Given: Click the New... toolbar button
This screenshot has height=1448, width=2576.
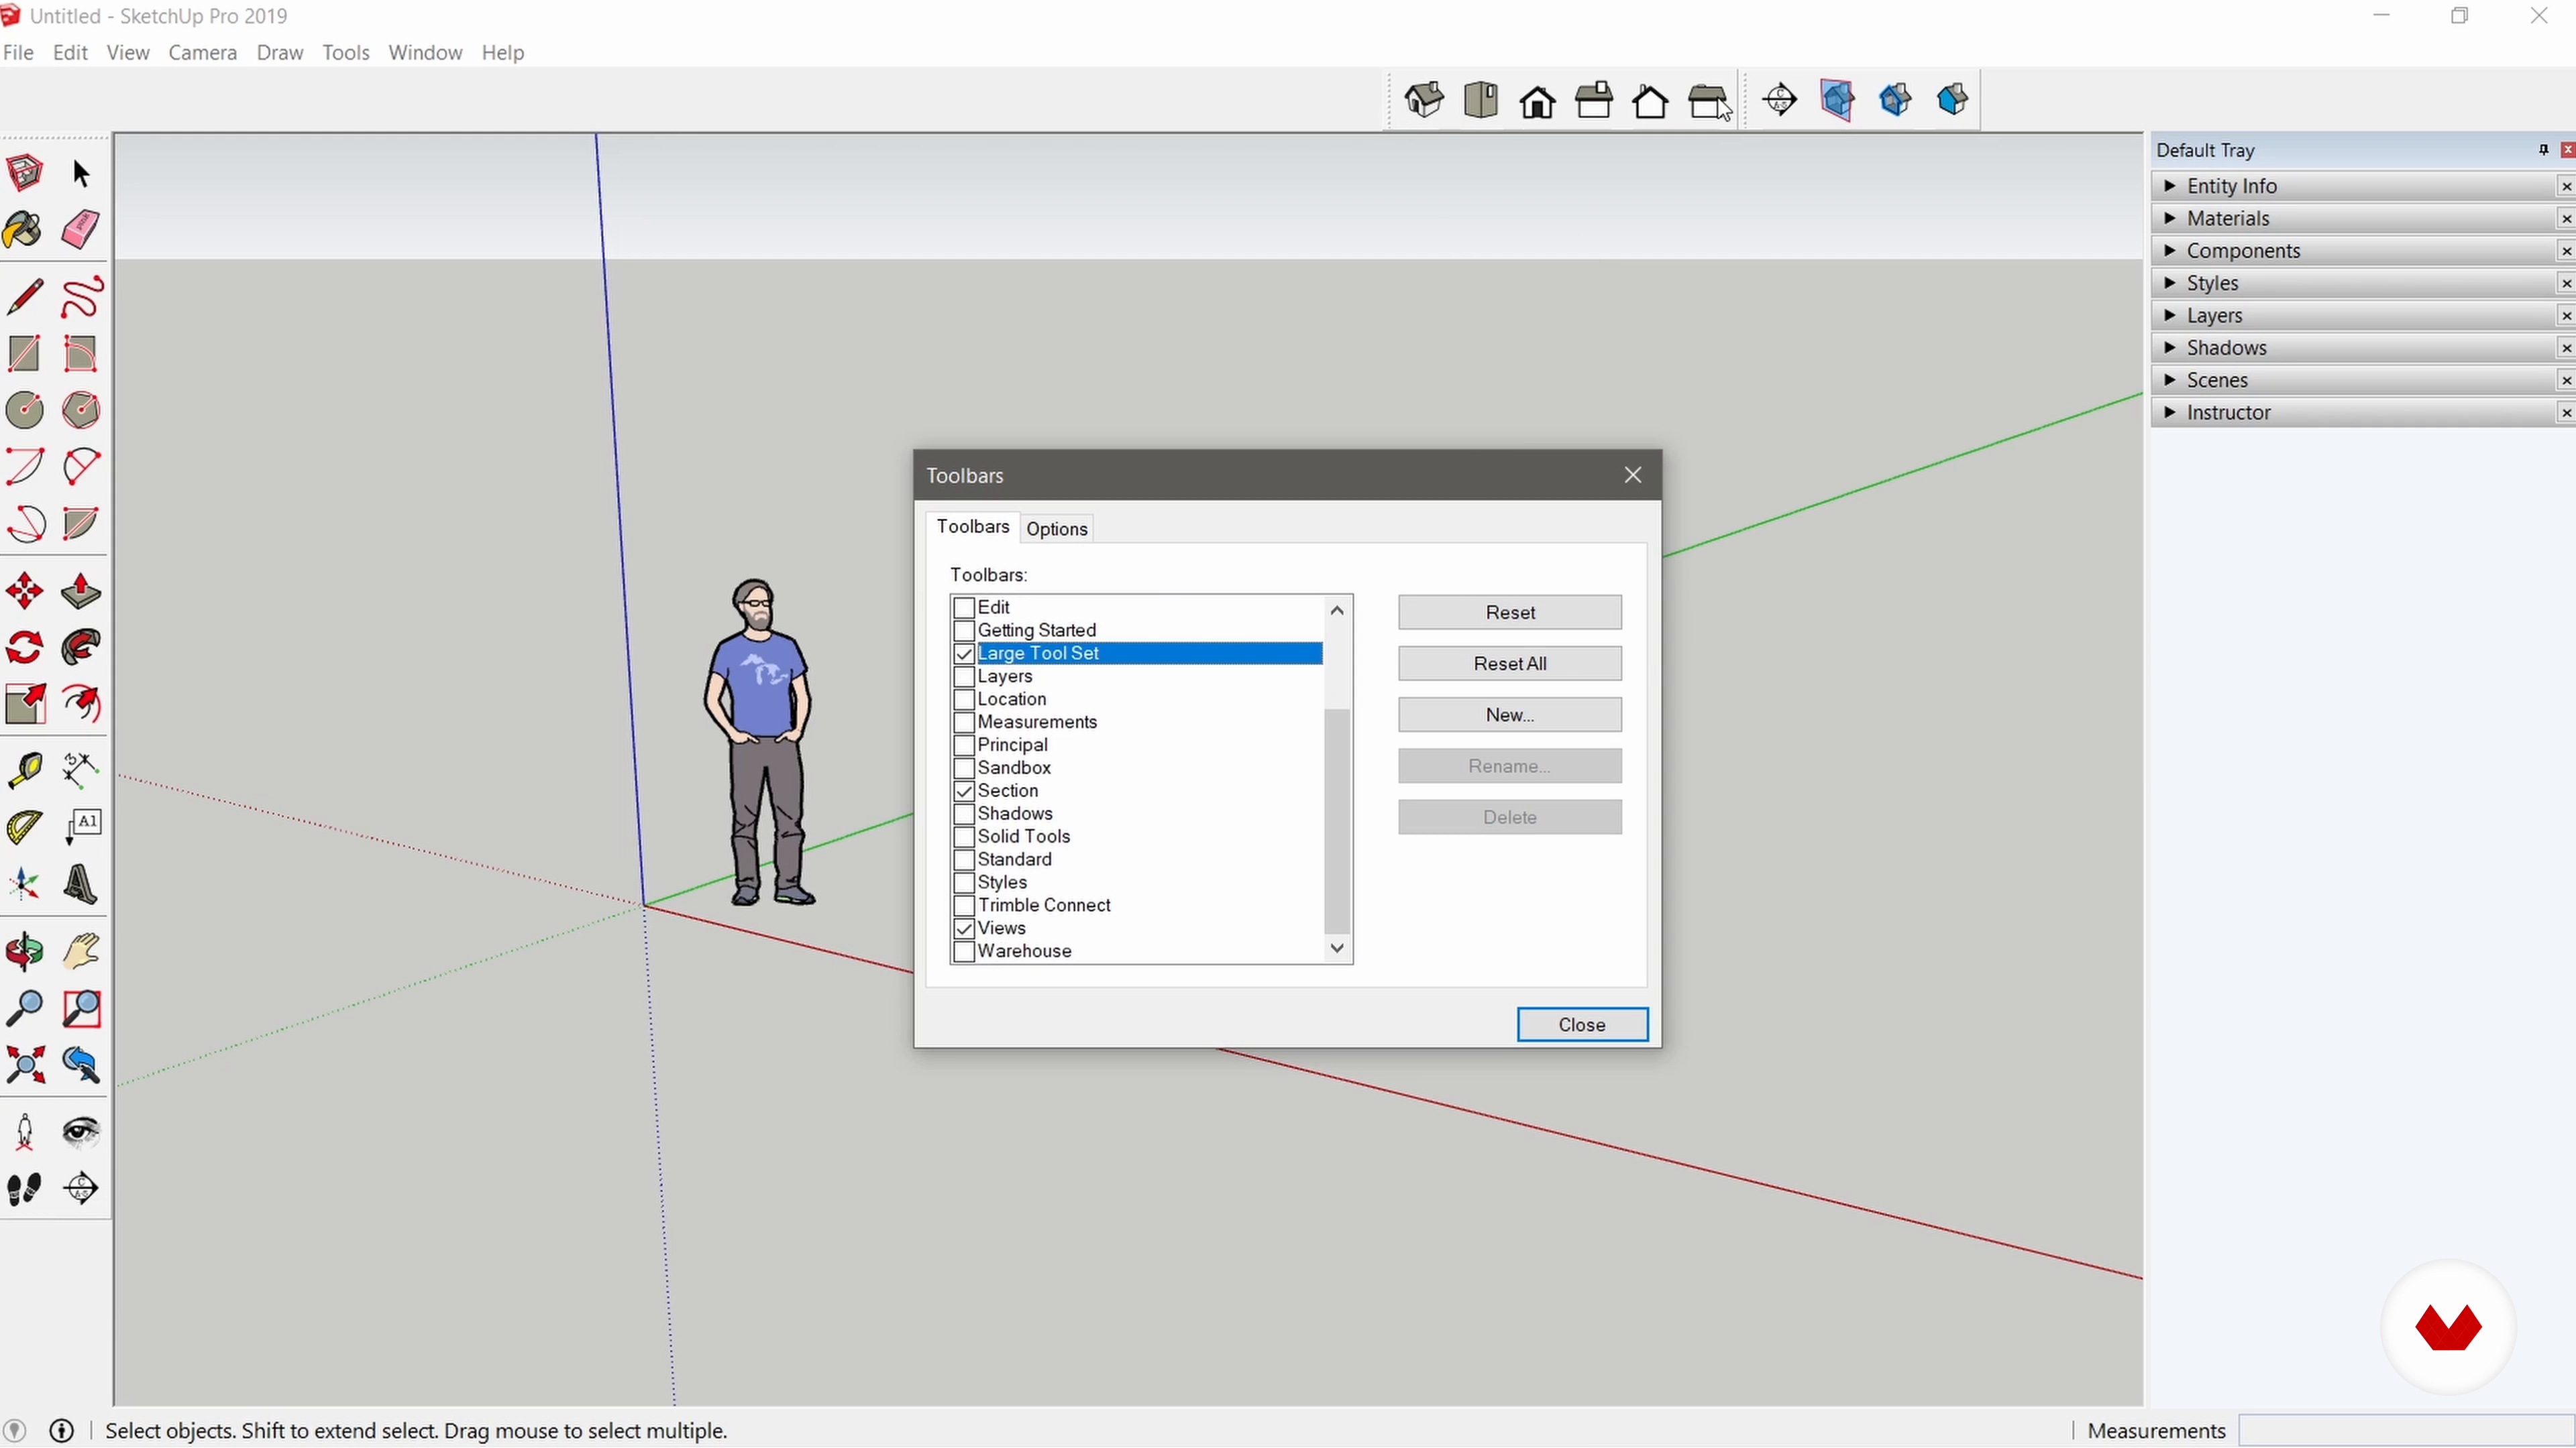Looking at the screenshot, I should pos(1509,715).
